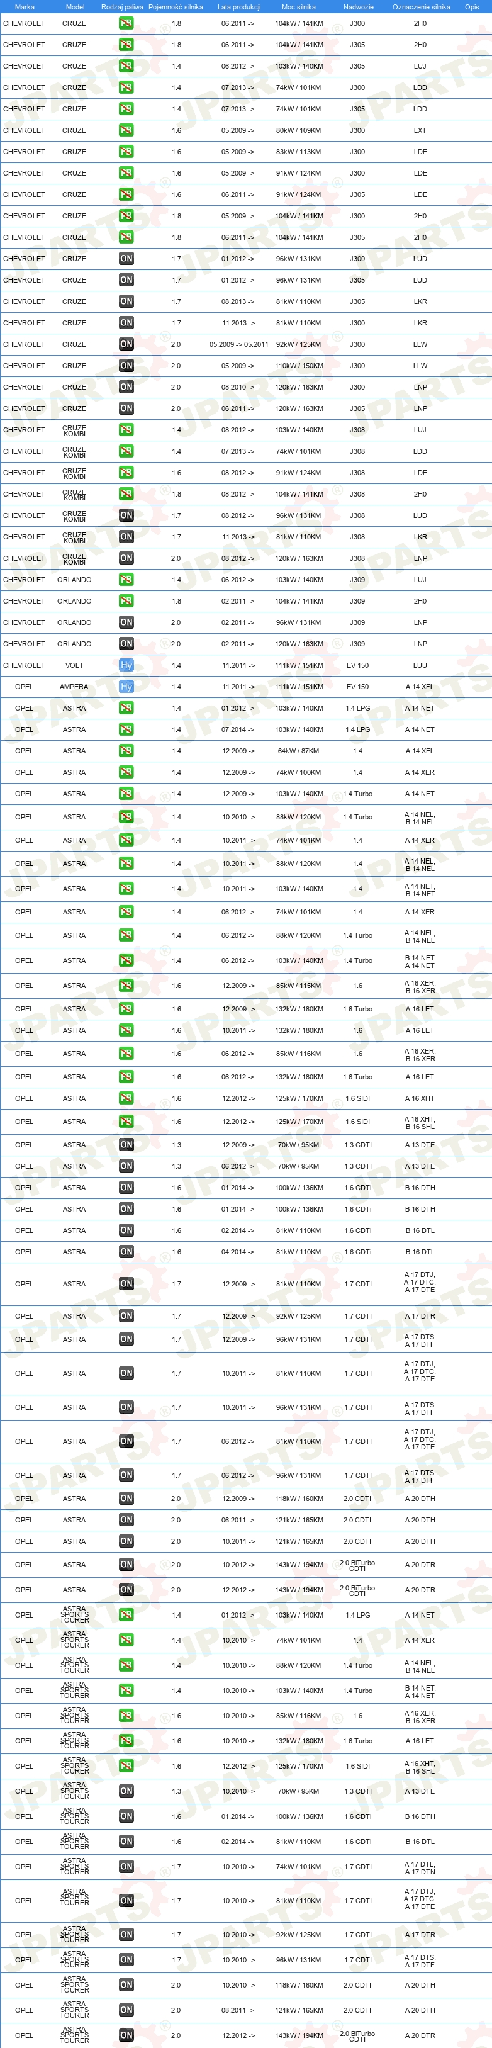
Task: Click the Nadwozie column header
Action: (x=359, y=6)
